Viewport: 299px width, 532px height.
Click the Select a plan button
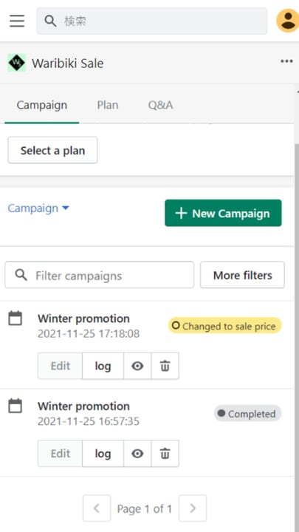click(52, 150)
